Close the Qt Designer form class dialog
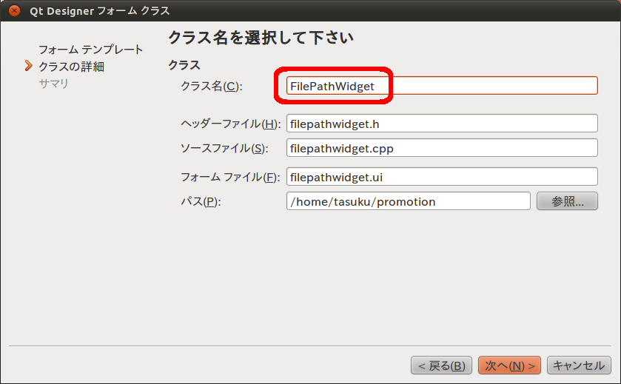This screenshot has width=621, height=384. pos(14,11)
